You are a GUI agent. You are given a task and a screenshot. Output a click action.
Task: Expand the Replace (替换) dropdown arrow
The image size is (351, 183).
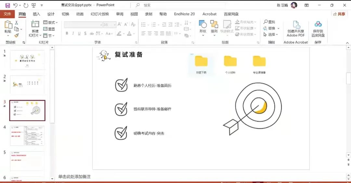pos(279,28)
